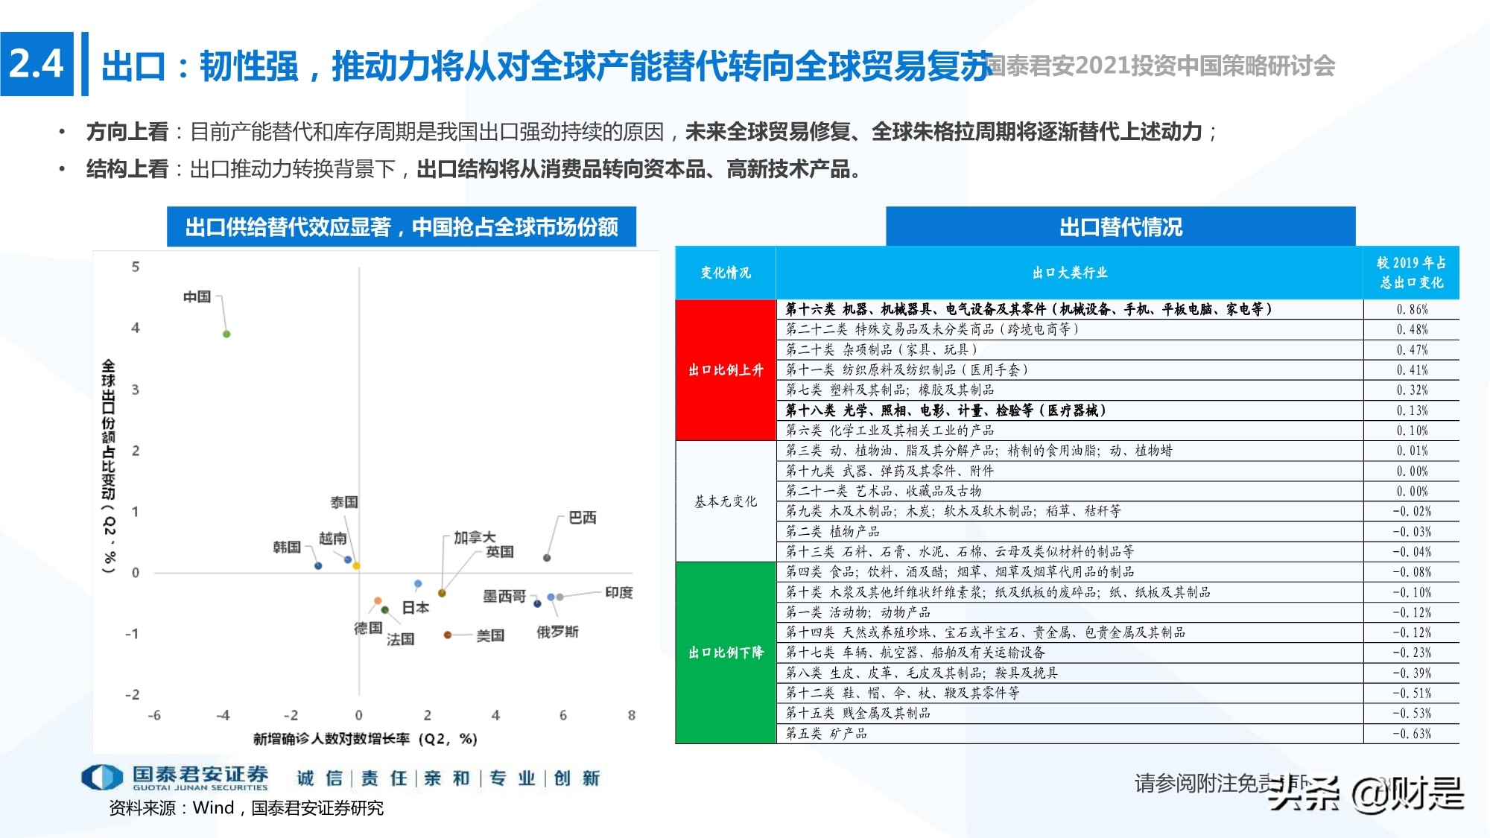Click the 资料来源：Wind source note
Viewport: 1490px width, 838px height.
click(x=246, y=808)
